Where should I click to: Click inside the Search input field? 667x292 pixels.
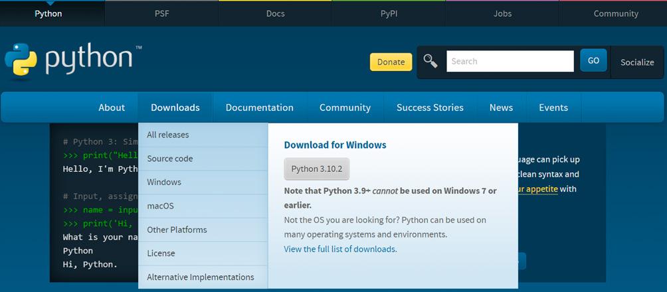[510, 61]
